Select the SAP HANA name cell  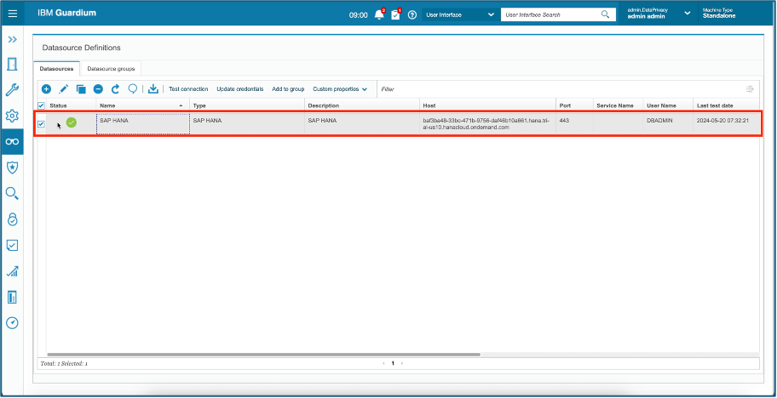click(x=142, y=123)
